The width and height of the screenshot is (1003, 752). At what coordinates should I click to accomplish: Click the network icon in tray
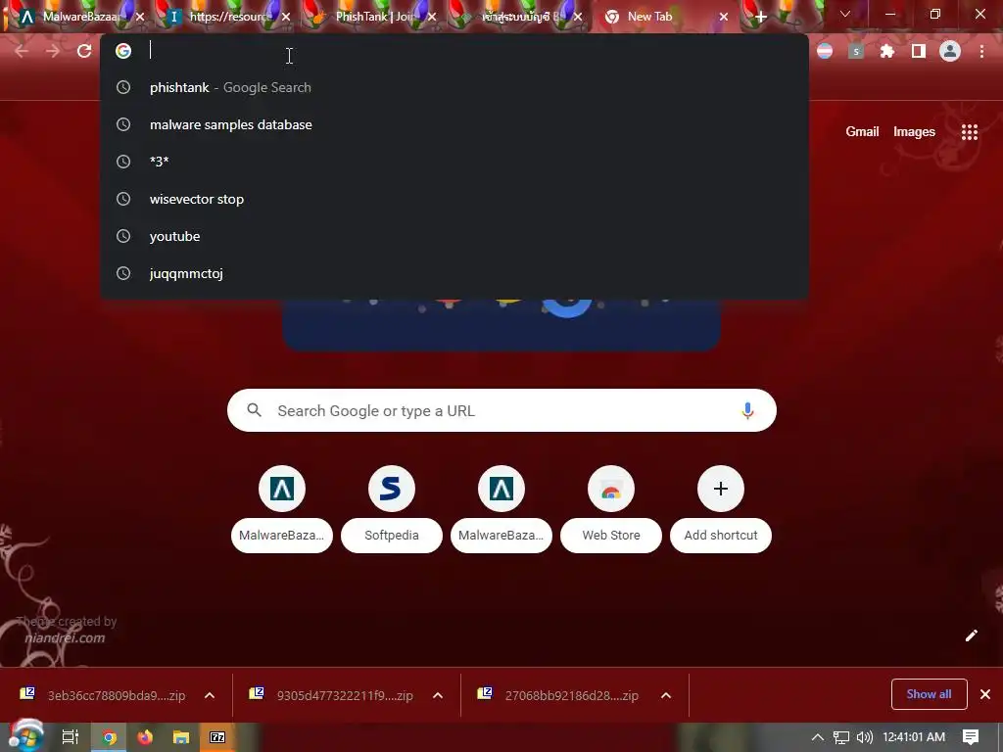[841, 737]
